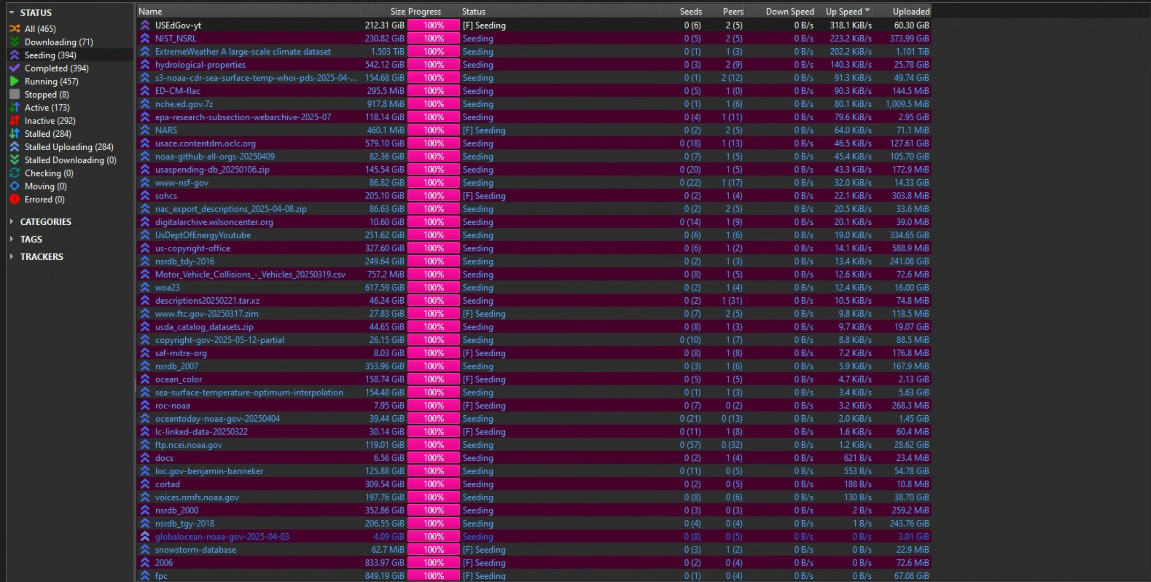The height and width of the screenshot is (582, 1151).
Task: Click the seeding icon of hydrological-properties
Action: (x=145, y=64)
